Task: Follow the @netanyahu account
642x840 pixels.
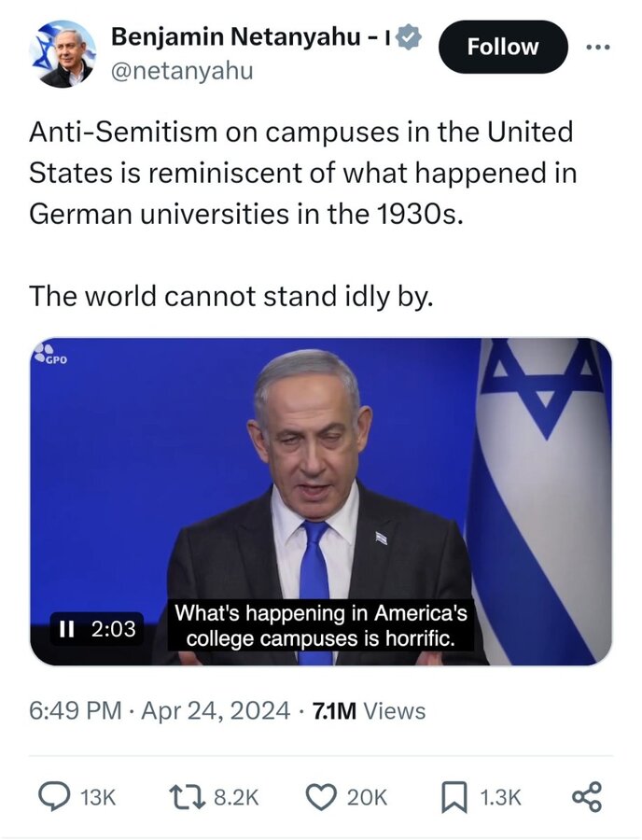Action: [503, 47]
